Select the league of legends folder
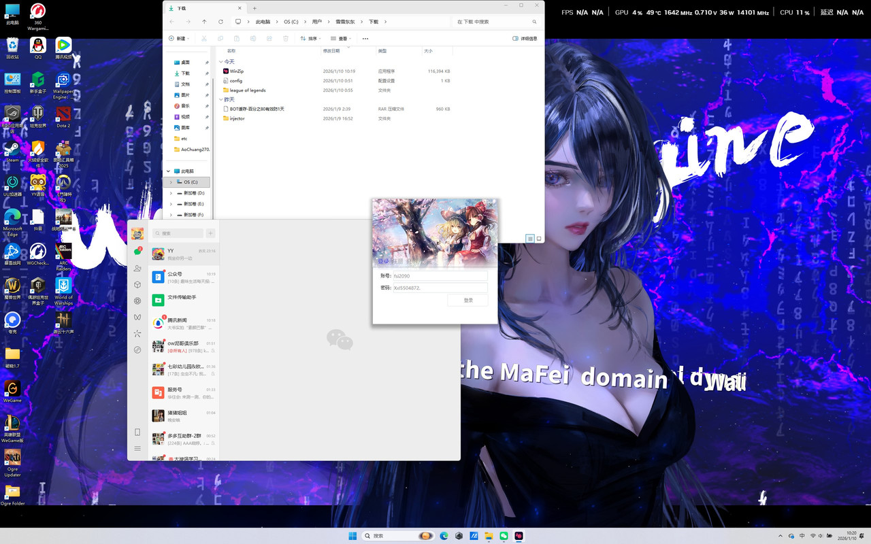Image resolution: width=871 pixels, height=544 pixels. coord(337,90)
